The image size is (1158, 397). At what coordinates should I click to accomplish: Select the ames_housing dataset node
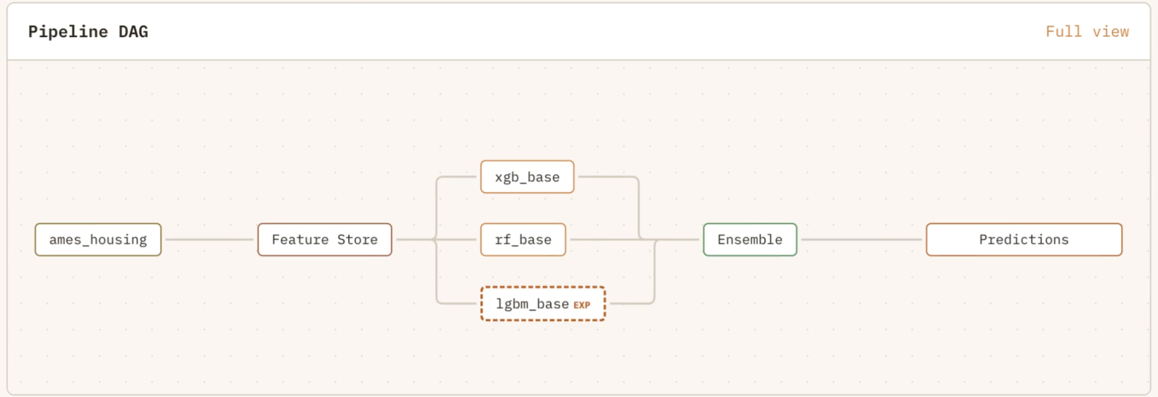[98, 240]
